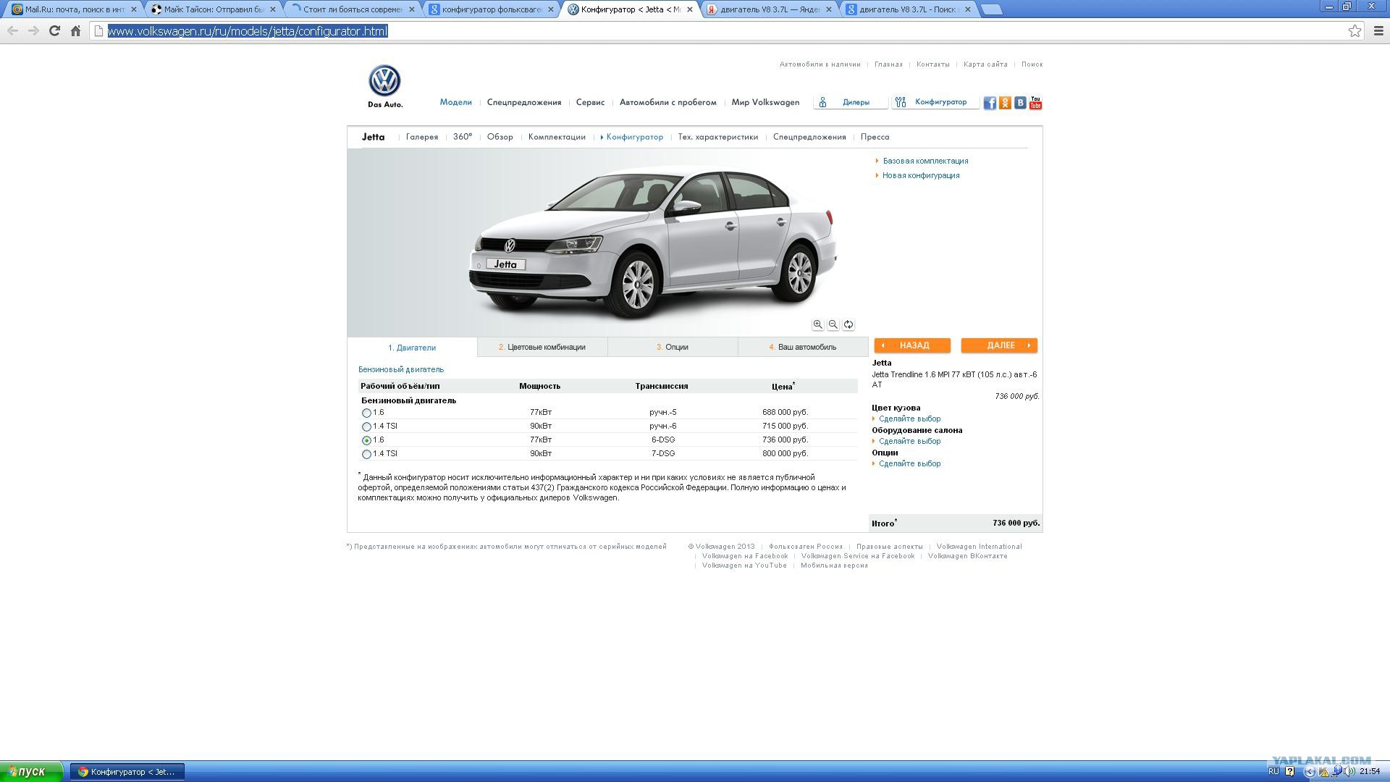The width and height of the screenshot is (1390, 782).
Task: Open the Сервис menu
Action: [x=590, y=102]
